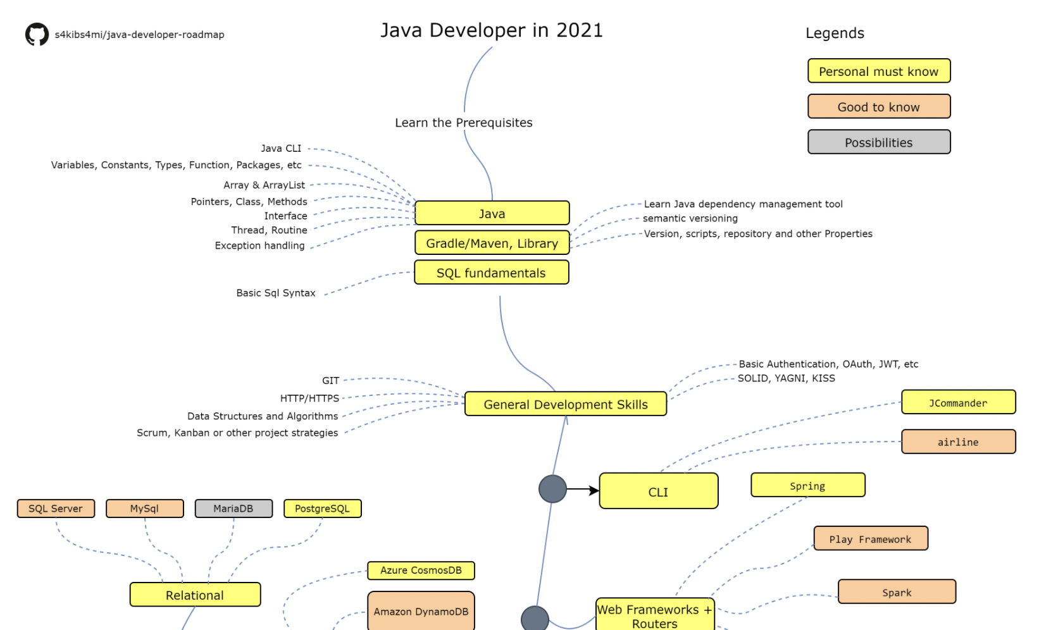
Task: Click the Legends heading
Action: click(835, 34)
